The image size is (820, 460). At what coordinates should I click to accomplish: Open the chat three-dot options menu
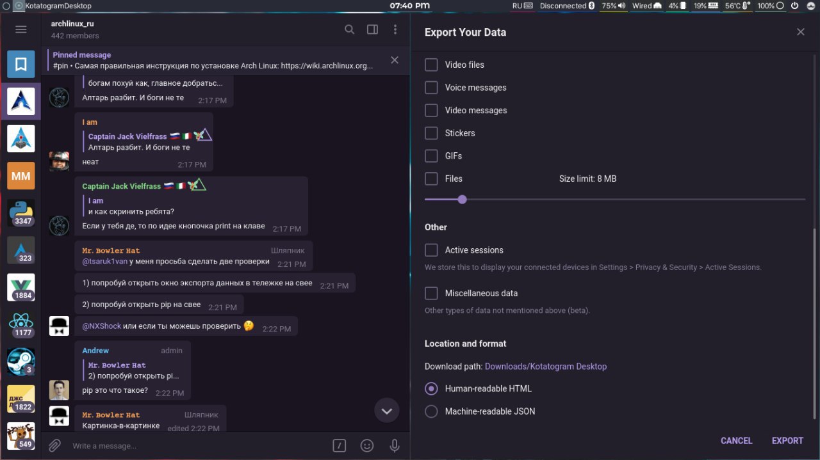395,29
